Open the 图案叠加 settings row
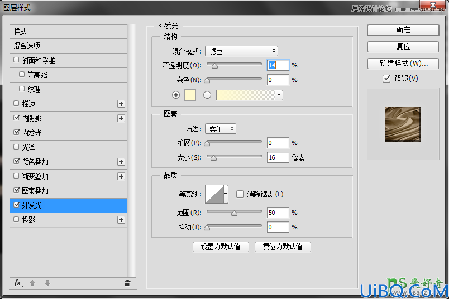 click(x=69, y=191)
